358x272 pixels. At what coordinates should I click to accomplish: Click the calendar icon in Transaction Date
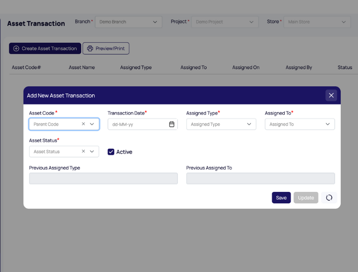pos(172,124)
